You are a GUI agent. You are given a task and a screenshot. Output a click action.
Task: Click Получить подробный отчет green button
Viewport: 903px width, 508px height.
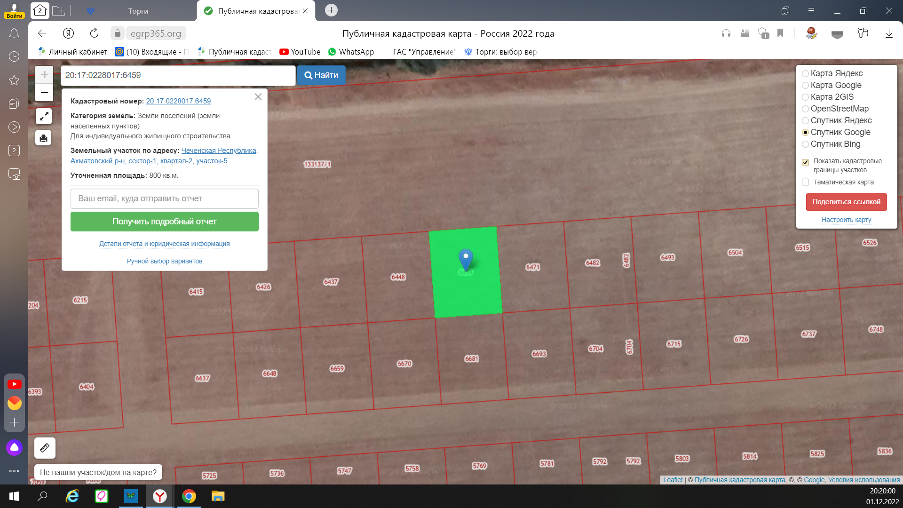tap(165, 222)
